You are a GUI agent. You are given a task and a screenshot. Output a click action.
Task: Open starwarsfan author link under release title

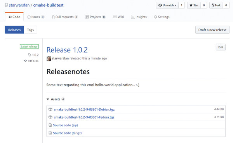tap(60, 58)
